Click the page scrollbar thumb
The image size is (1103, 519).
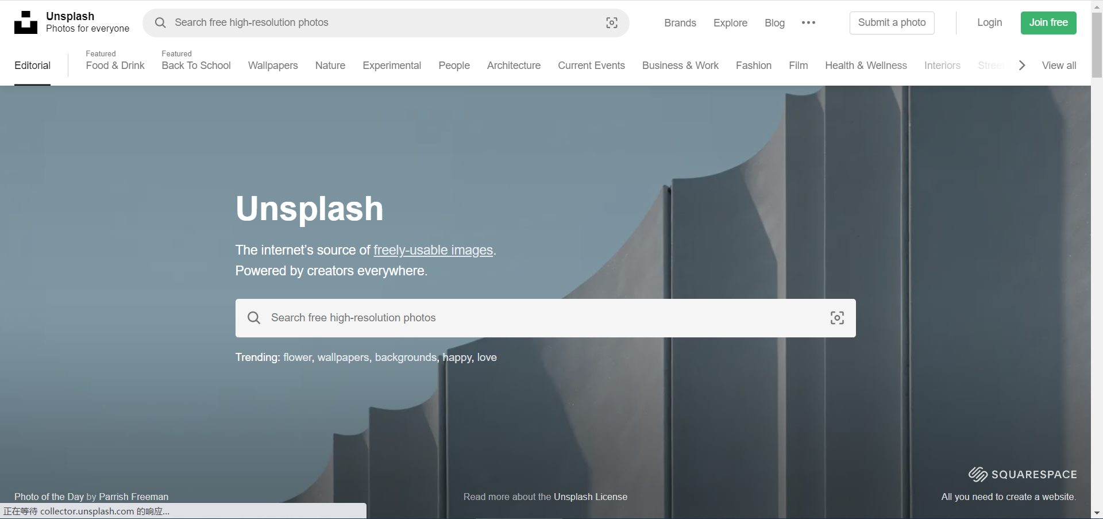point(1097,45)
